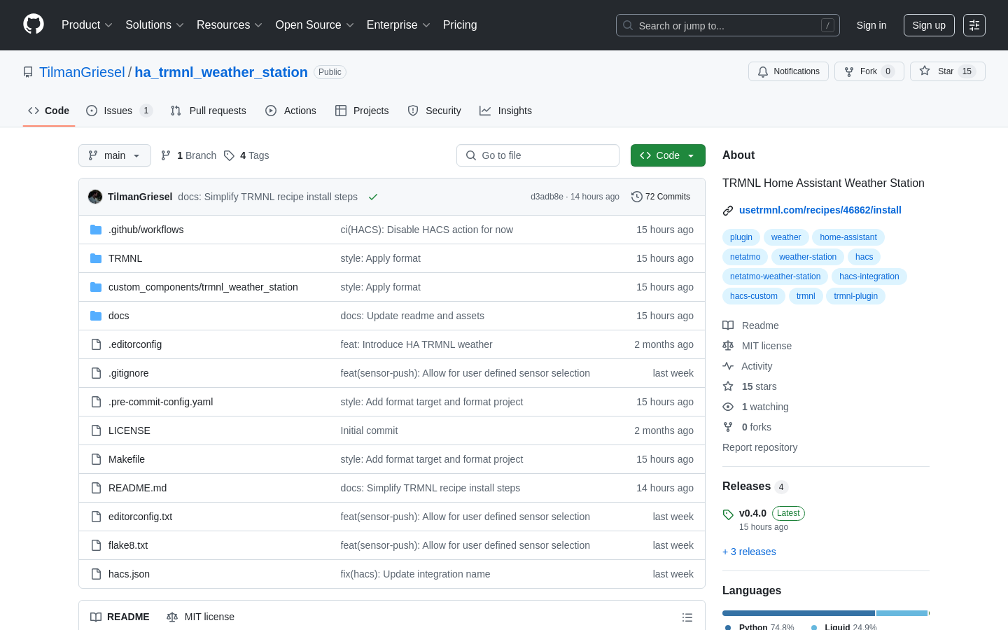Click the command palette icon in header
This screenshot has width=1008, height=630.
coord(974,25)
